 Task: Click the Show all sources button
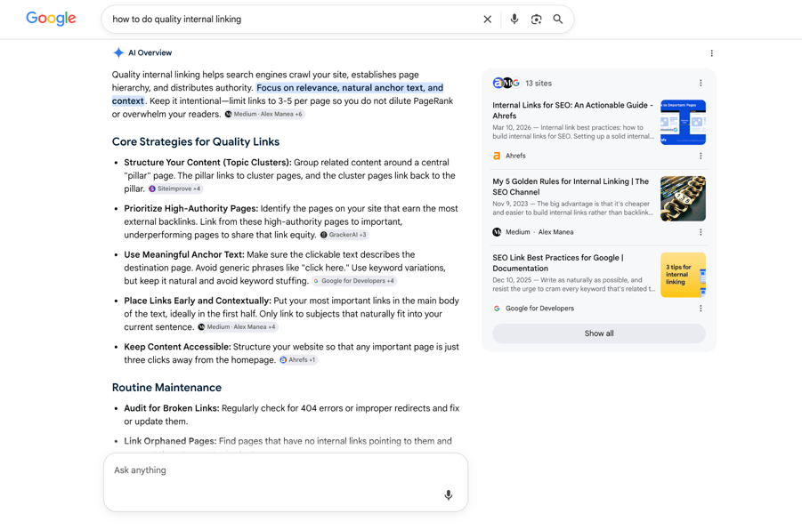(x=599, y=333)
